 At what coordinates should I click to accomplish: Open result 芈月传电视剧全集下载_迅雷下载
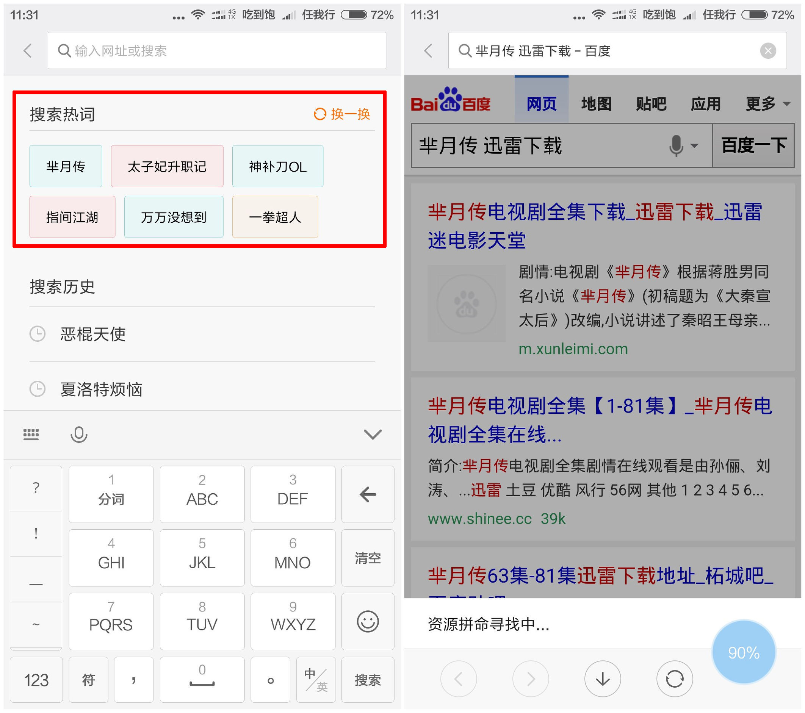(595, 226)
